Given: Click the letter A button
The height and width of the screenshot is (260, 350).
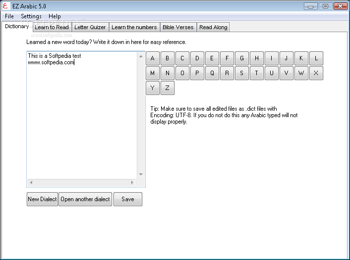Looking at the screenshot, I should coord(153,58).
